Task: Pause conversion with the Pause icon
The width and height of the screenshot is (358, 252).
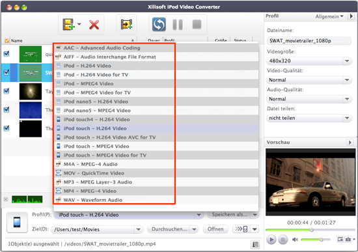Action: coord(178,25)
